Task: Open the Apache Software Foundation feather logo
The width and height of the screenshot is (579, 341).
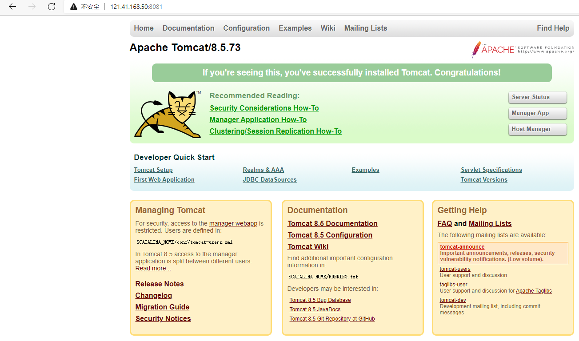Action: [x=523, y=50]
